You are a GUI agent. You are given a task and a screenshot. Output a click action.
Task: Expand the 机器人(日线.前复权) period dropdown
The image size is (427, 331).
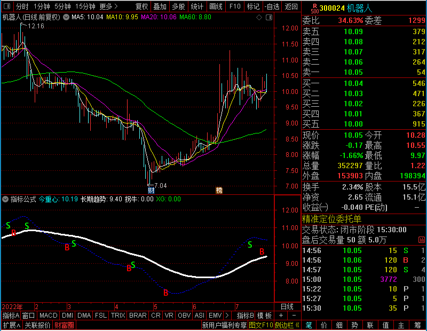tap(66, 17)
